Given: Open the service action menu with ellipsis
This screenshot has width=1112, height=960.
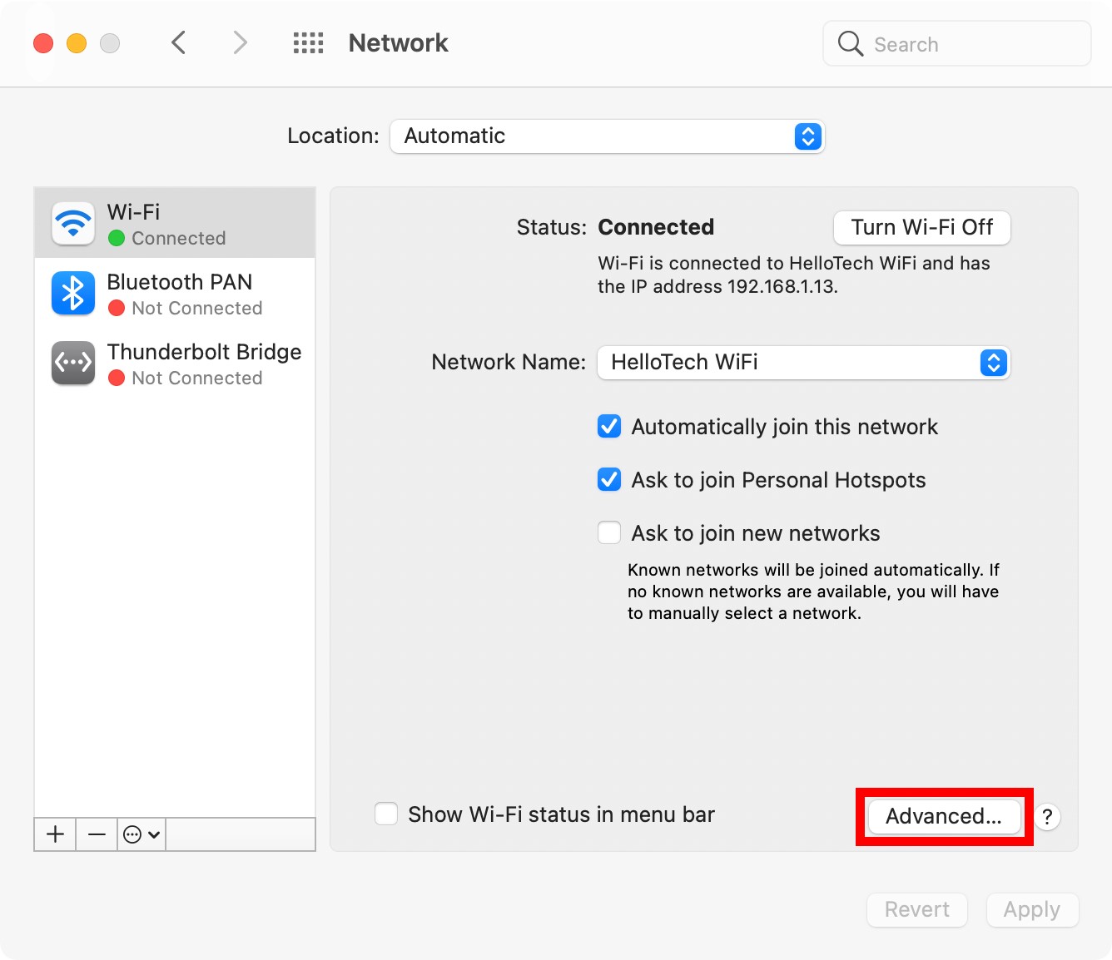Looking at the screenshot, I should click(141, 834).
